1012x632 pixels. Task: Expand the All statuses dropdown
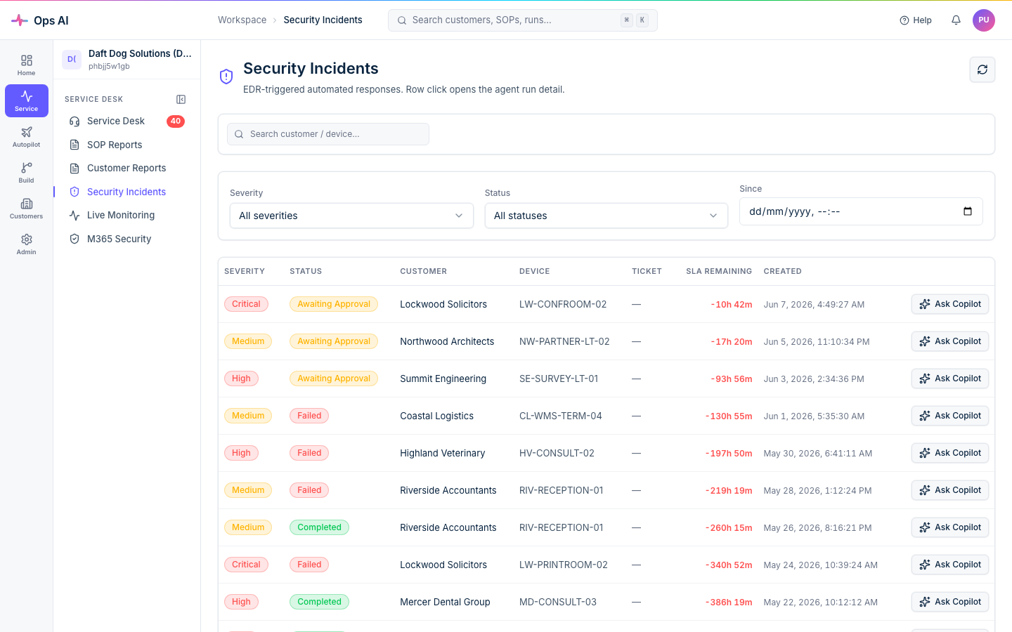pyautogui.click(x=606, y=216)
